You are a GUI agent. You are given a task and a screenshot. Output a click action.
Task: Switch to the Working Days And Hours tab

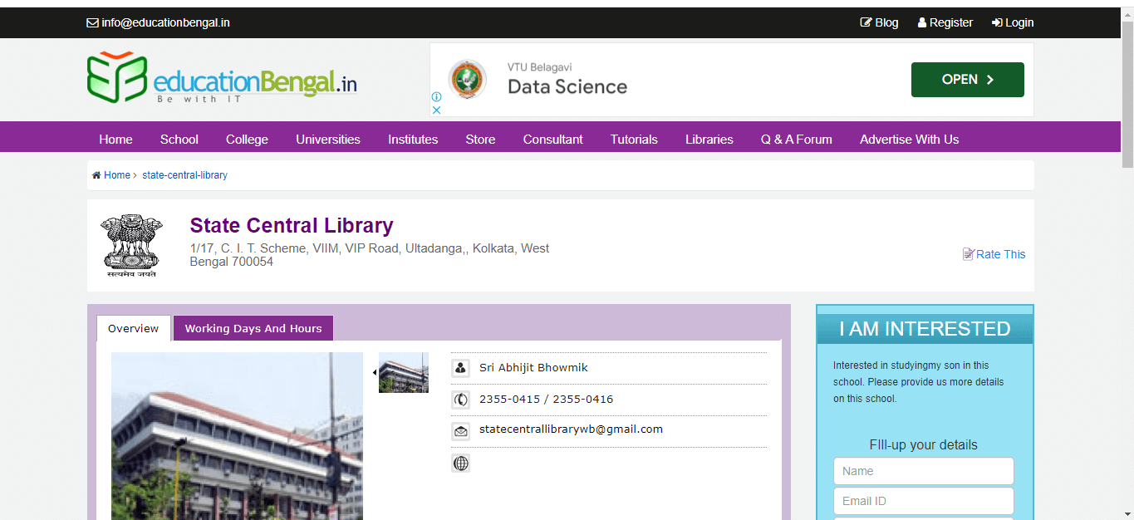point(253,328)
